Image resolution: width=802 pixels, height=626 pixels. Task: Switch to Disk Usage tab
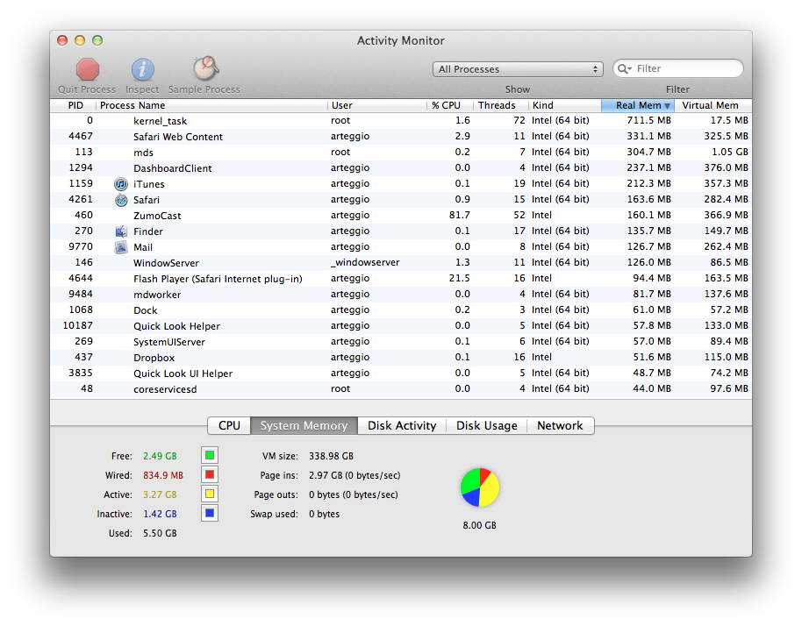point(486,426)
